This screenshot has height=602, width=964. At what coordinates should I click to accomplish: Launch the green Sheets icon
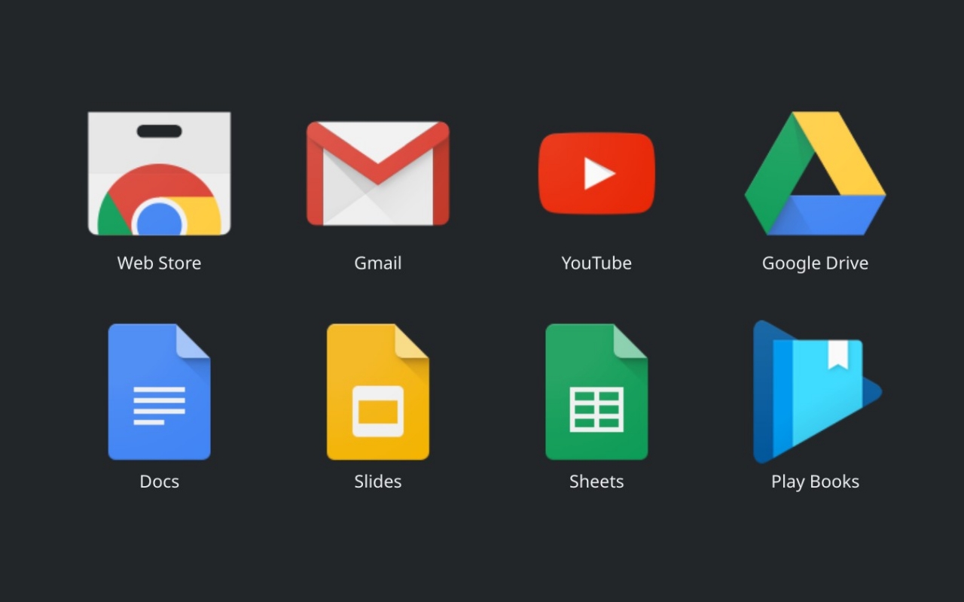[x=596, y=391]
